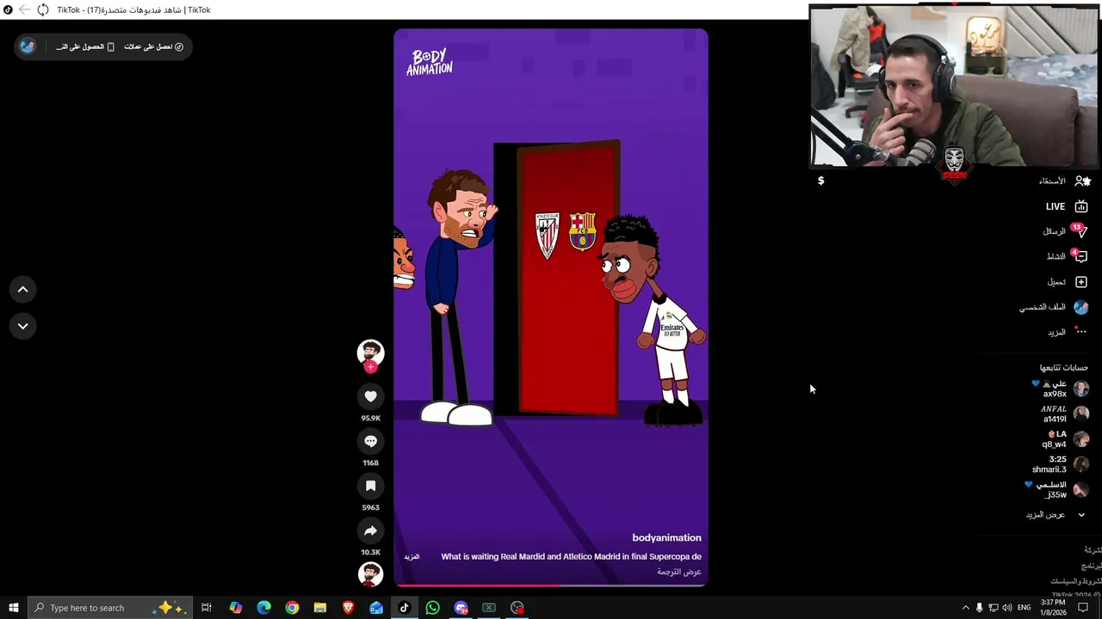1102x619 pixels.
Task: Like the video with the heart icon
Action: [x=370, y=396]
